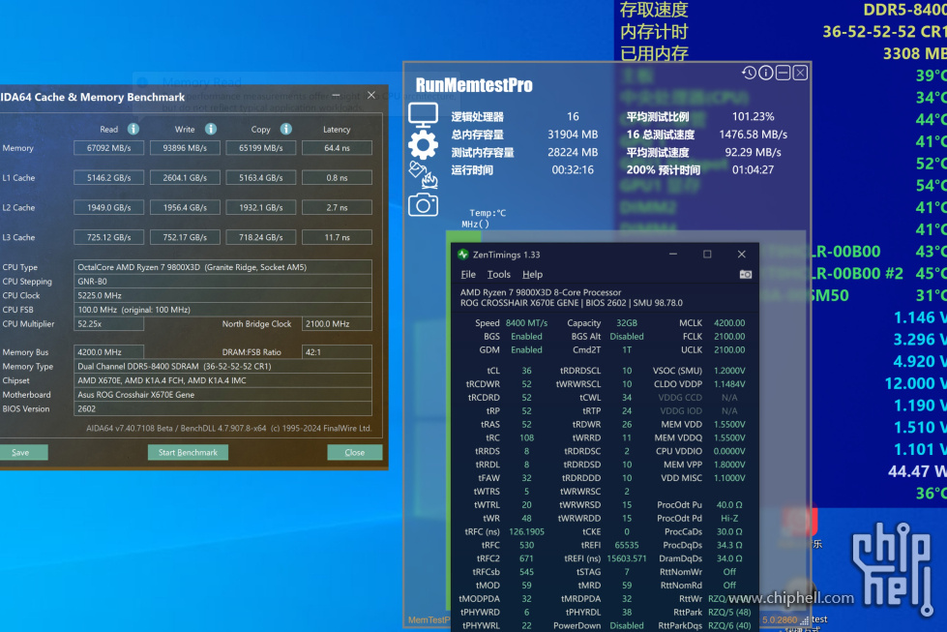Viewport: 947px width, 632px height.
Task: Click ZenTimings Capacity 32GB value
Action: point(627,322)
